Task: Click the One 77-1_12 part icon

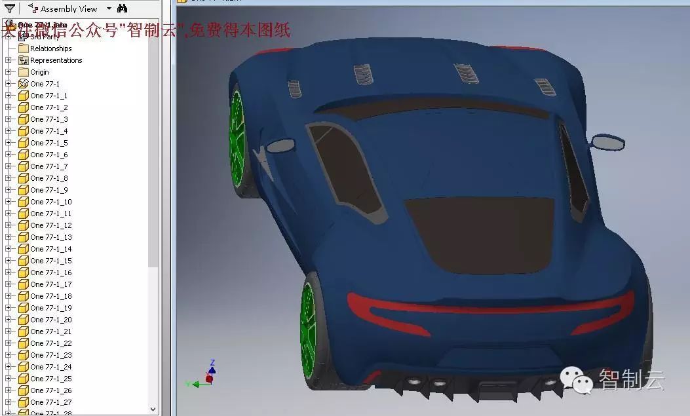Action: click(x=24, y=225)
